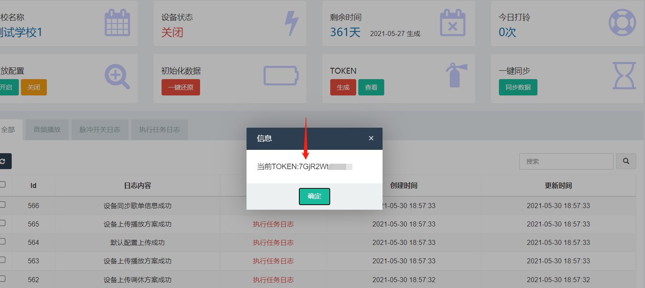This screenshot has width=645, height=288.
Task: Click the 查看 token button
Action: (371, 87)
